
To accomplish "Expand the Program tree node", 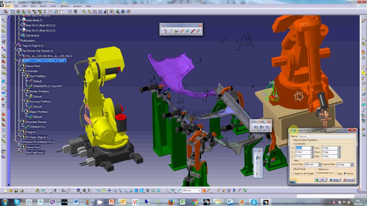I will [x=19, y=132].
